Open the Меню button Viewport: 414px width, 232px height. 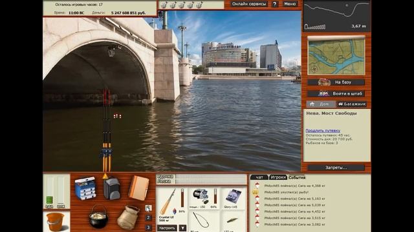(x=290, y=4)
